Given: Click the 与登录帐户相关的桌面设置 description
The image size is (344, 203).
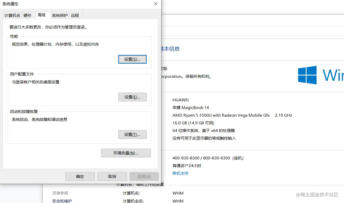Looking at the screenshot, I should 36,82.
